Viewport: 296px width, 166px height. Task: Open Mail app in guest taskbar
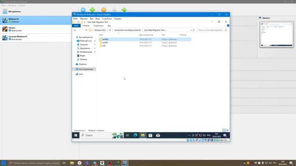[158, 135]
